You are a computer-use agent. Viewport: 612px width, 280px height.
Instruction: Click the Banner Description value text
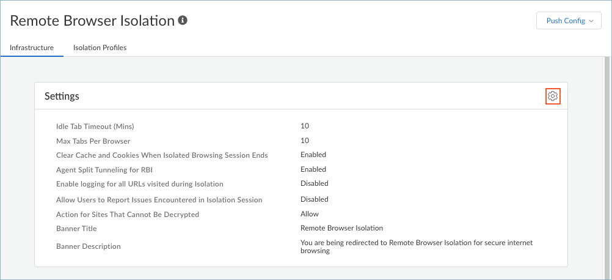(416, 246)
